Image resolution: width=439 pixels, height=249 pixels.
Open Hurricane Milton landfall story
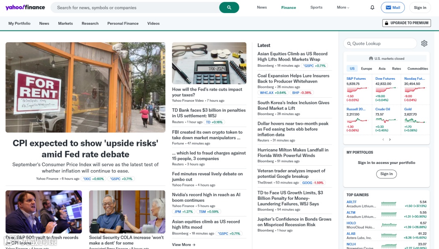tap(293, 153)
